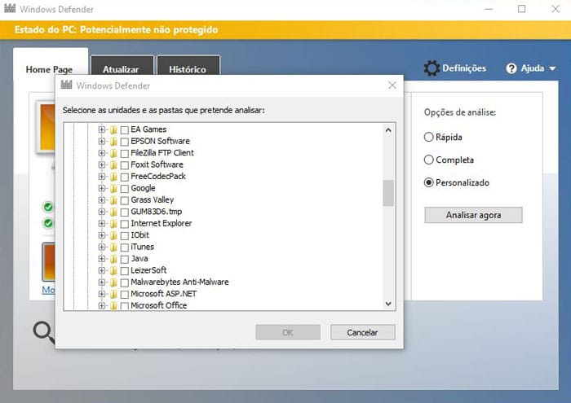Click the Microsoft Office folder icon
Image resolution: width=571 pixels, height=403 pixels.
[x=113, y=305]
